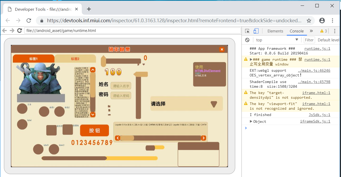The image size is (341, 177).
Task: Switch to the Elements tab
Action: tap(275, 31)
